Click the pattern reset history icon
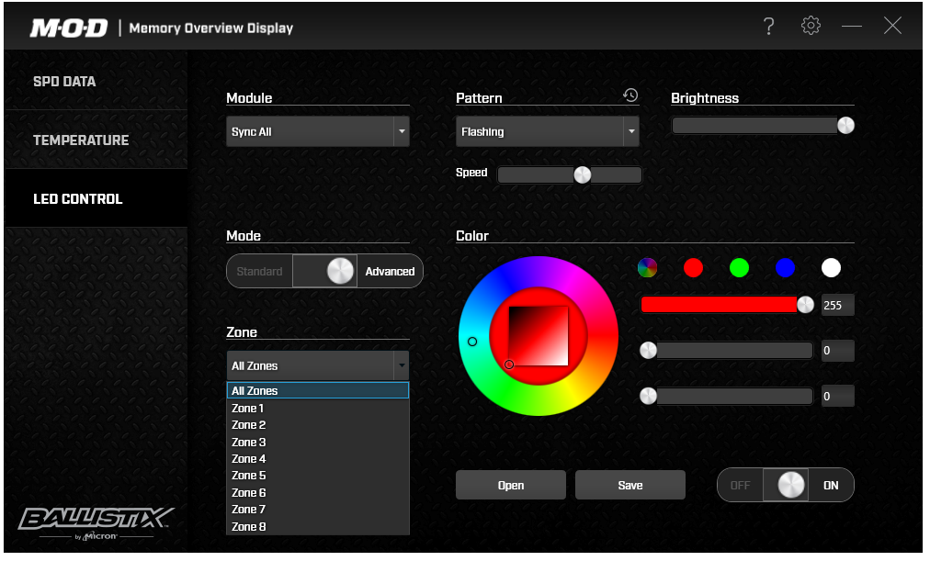This screenshot has height=561, width=930. [x=629, y=95]
